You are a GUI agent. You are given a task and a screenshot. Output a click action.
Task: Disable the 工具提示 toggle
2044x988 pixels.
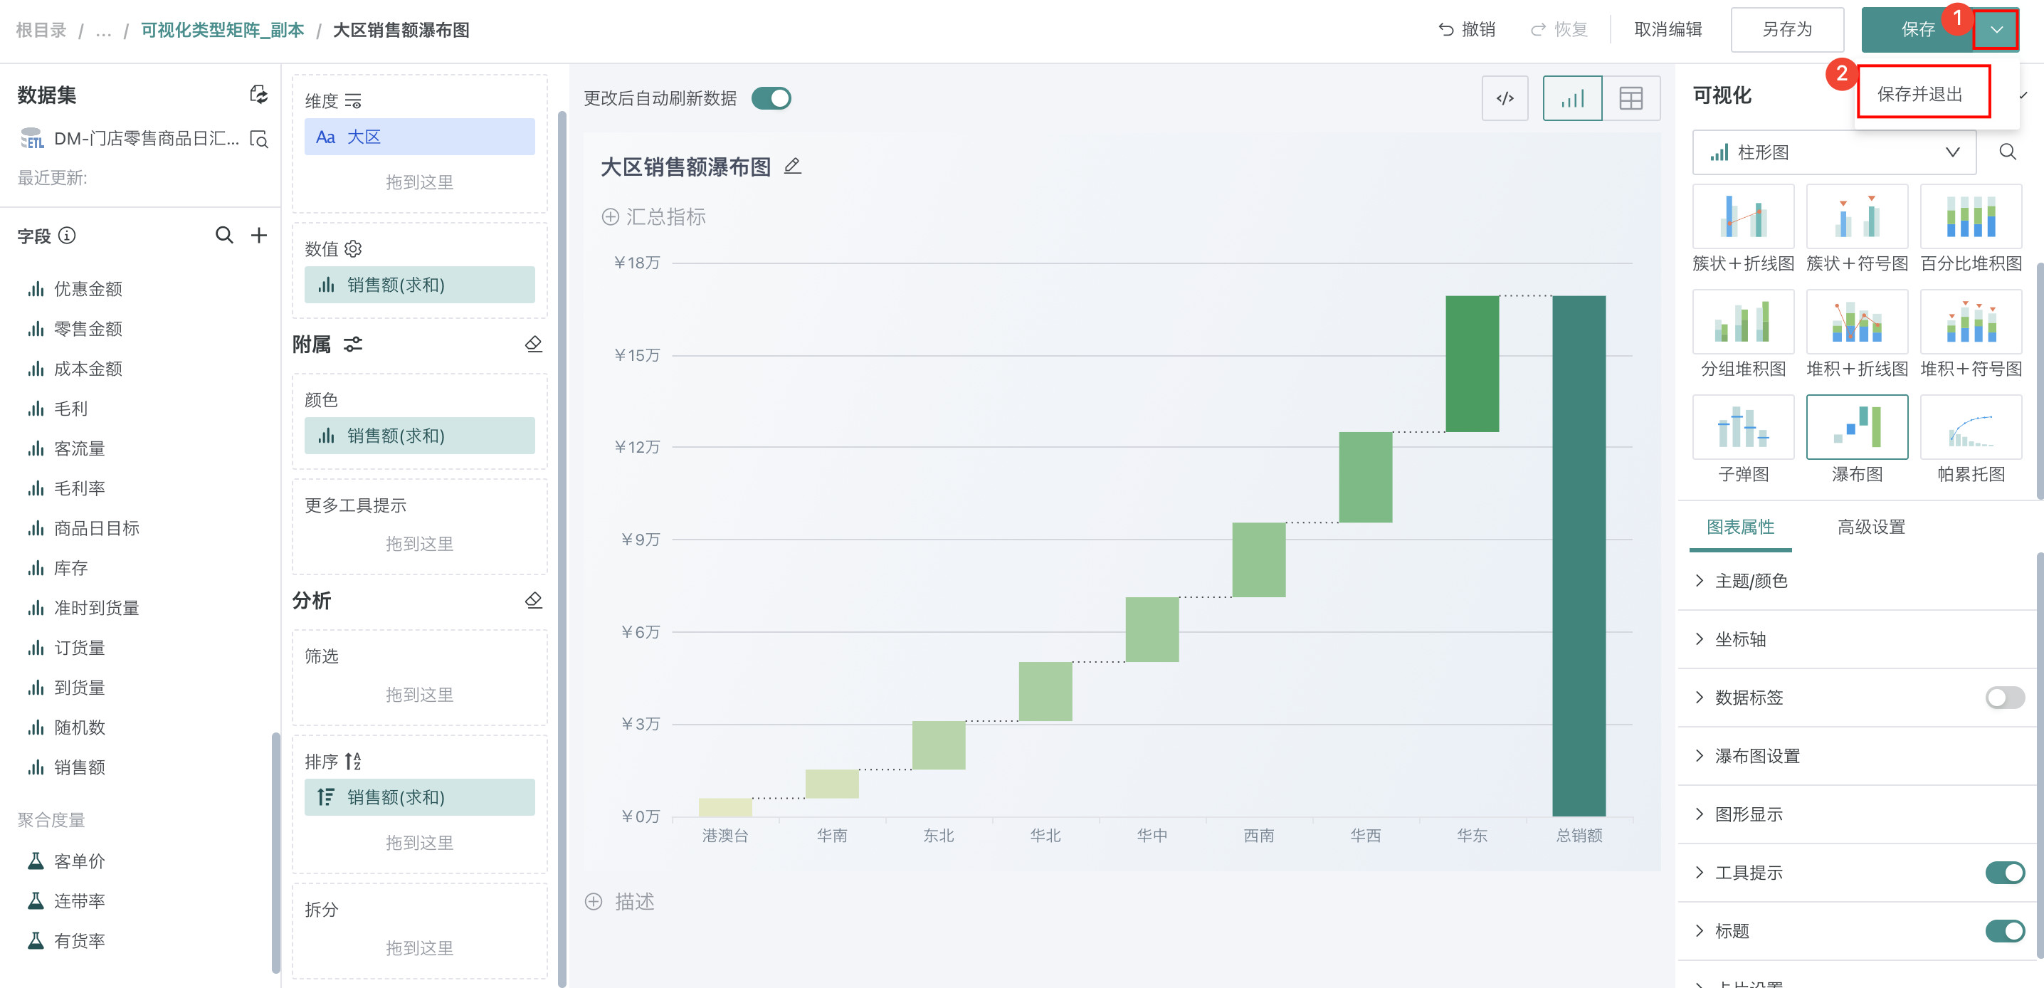(x=2004, y=872)
